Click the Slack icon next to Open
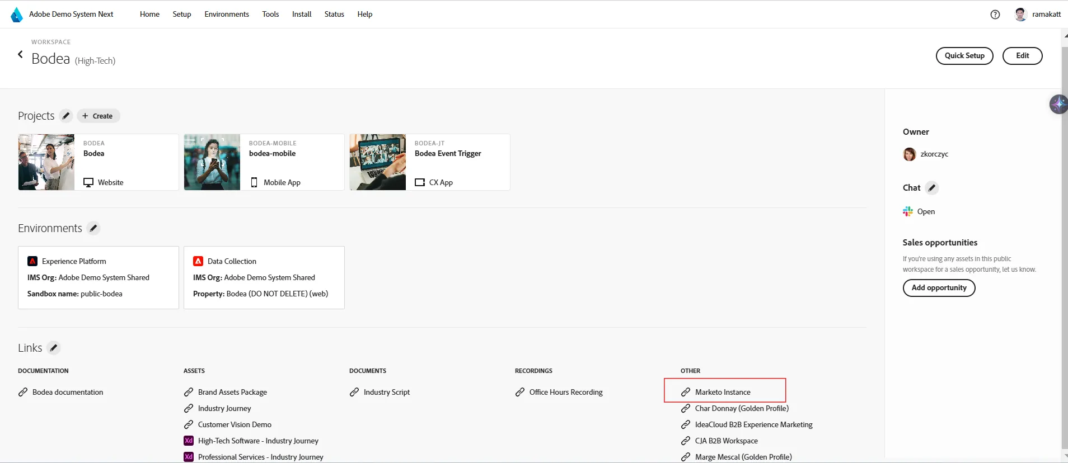The width and height of the screenshot is (1068, 463). click(908, 211)
